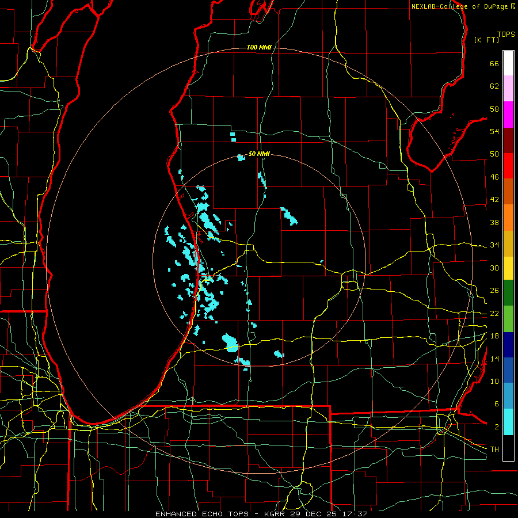Click the legend value 26
Screen dimensions: 518x518
(494, 291)
